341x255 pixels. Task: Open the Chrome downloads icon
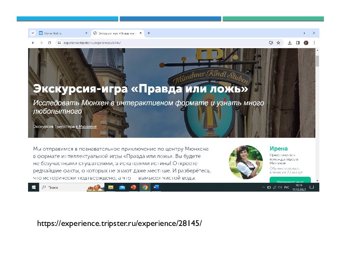290,42
